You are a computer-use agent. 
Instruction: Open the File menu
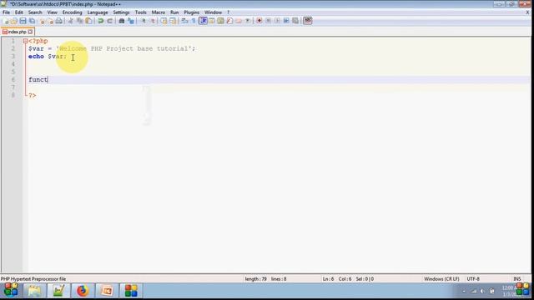tap(6, 12)
